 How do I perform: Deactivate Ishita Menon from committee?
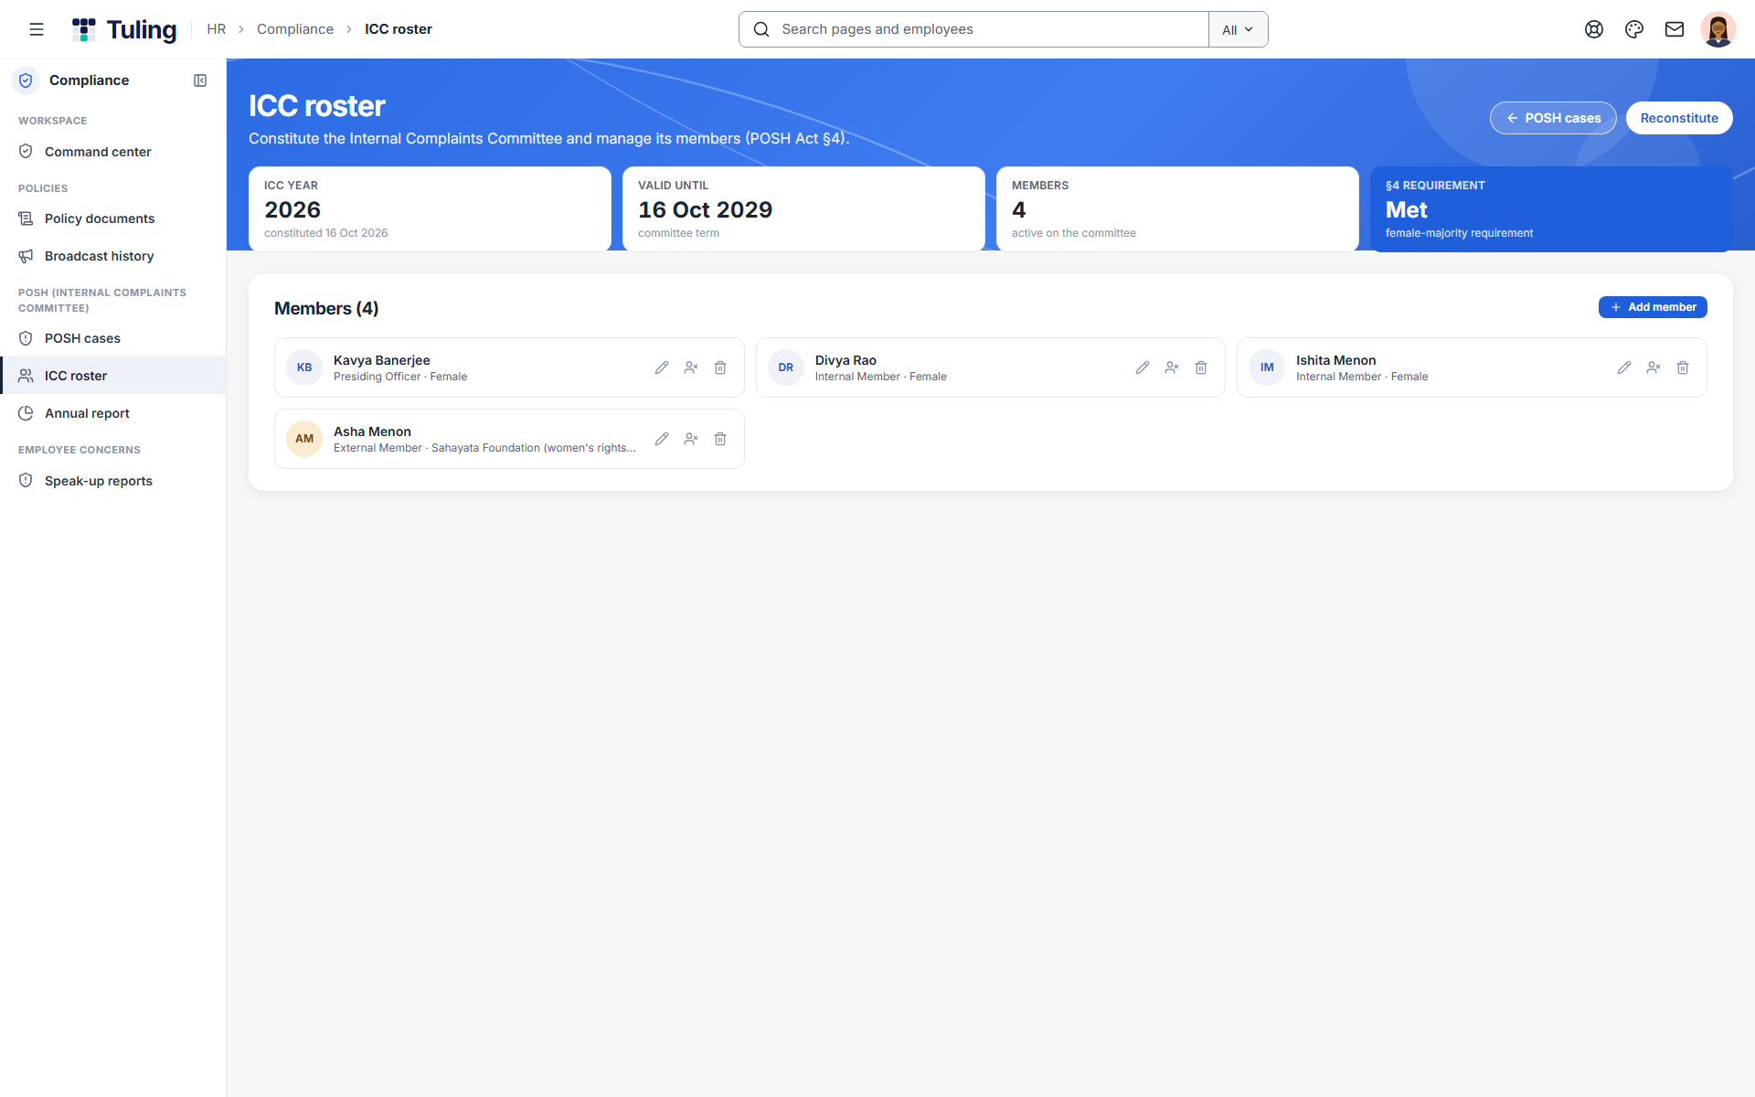point(1654,367)
